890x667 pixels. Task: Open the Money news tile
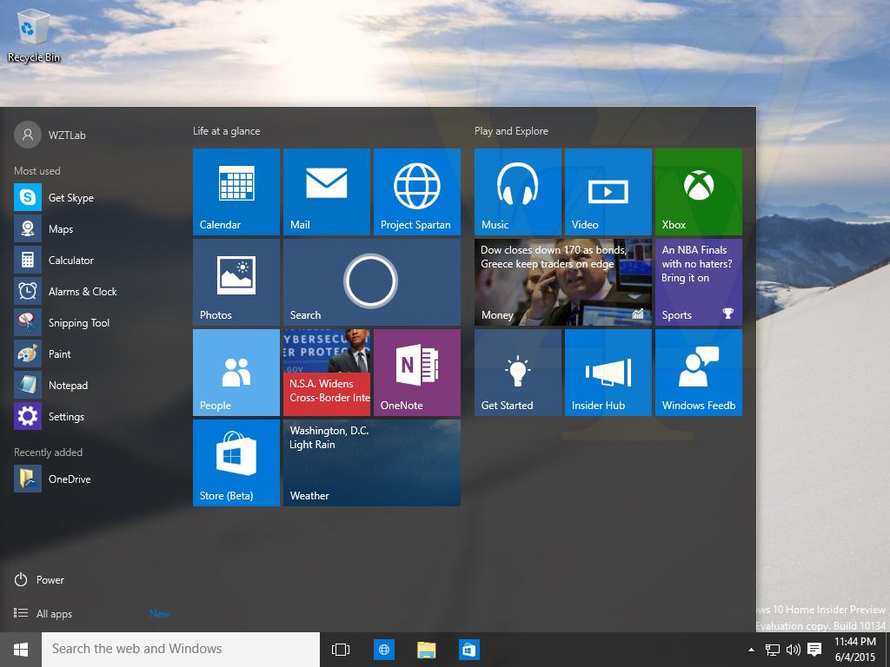click(563, 282)
